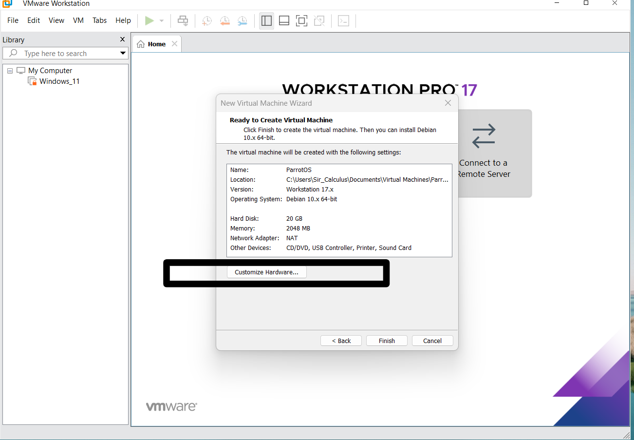Open the VM menu
The width and height of the screenshot is (634, 440).
(78, 20)
